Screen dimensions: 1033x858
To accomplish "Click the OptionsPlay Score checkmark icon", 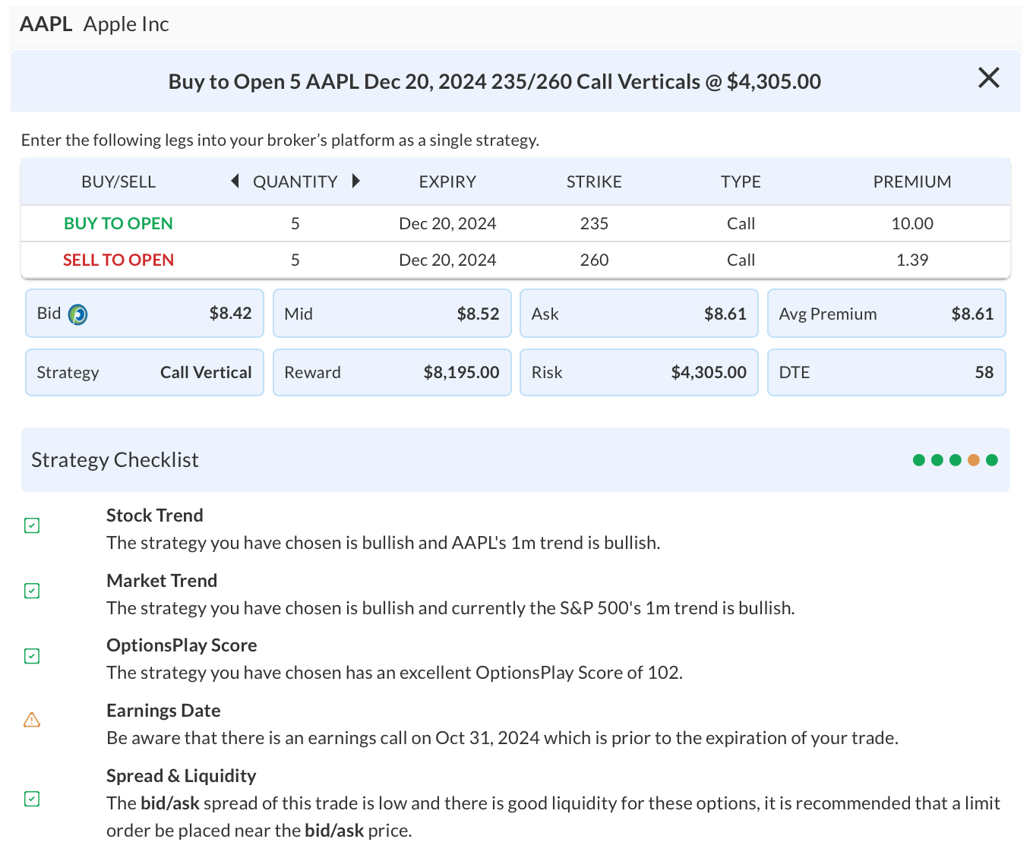I will [x=32, y=656].
